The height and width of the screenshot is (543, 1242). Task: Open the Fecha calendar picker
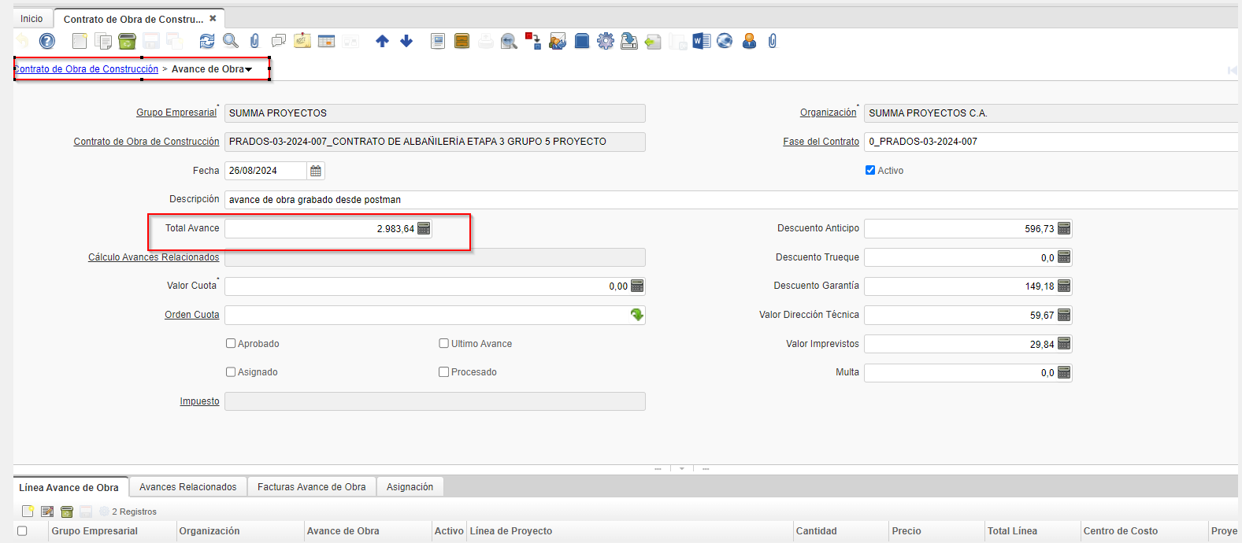(316, 171)
